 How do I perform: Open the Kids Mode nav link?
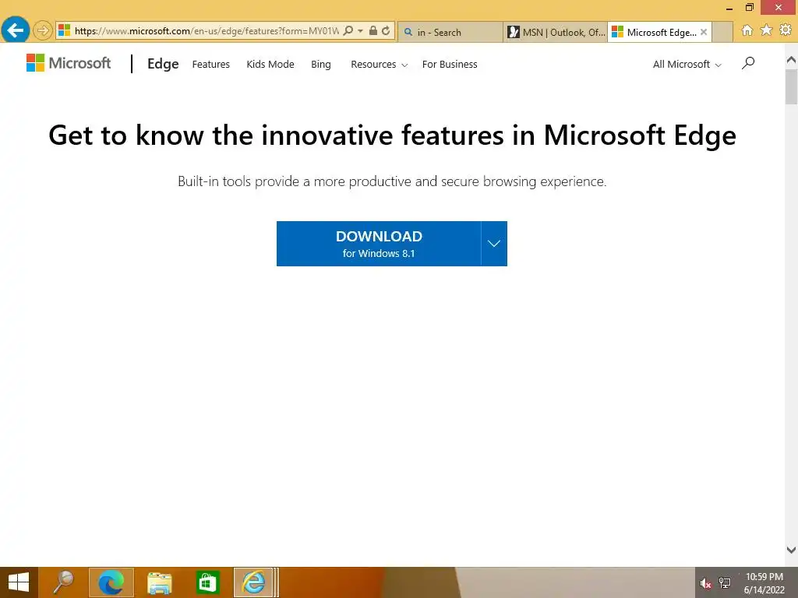tap(270, 65)
